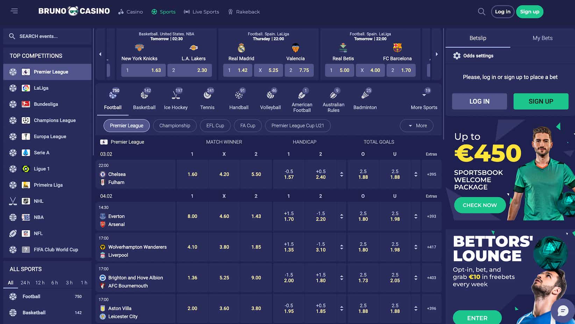Open the More leagues dropdown
The height and width of the screenshot is (324, 575).
[x=417, y=125]
